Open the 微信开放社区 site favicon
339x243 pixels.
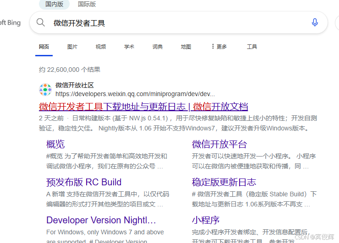click(45, 90)
